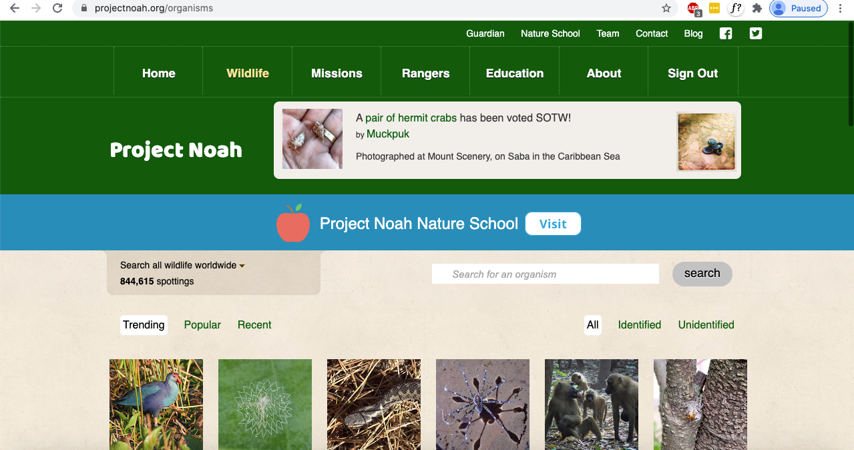
Task: Open the ABP ad blocker extension
Action: (694, 9)
